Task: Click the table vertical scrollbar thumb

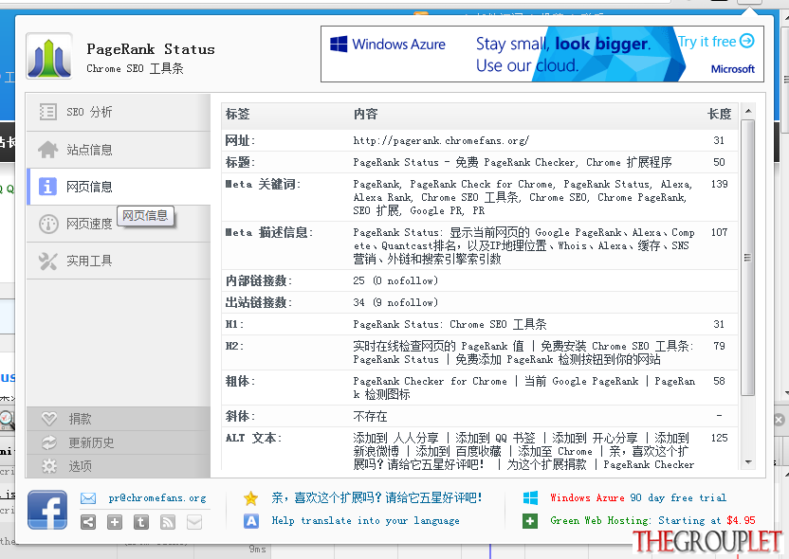Action: click(x=747, y=258)
